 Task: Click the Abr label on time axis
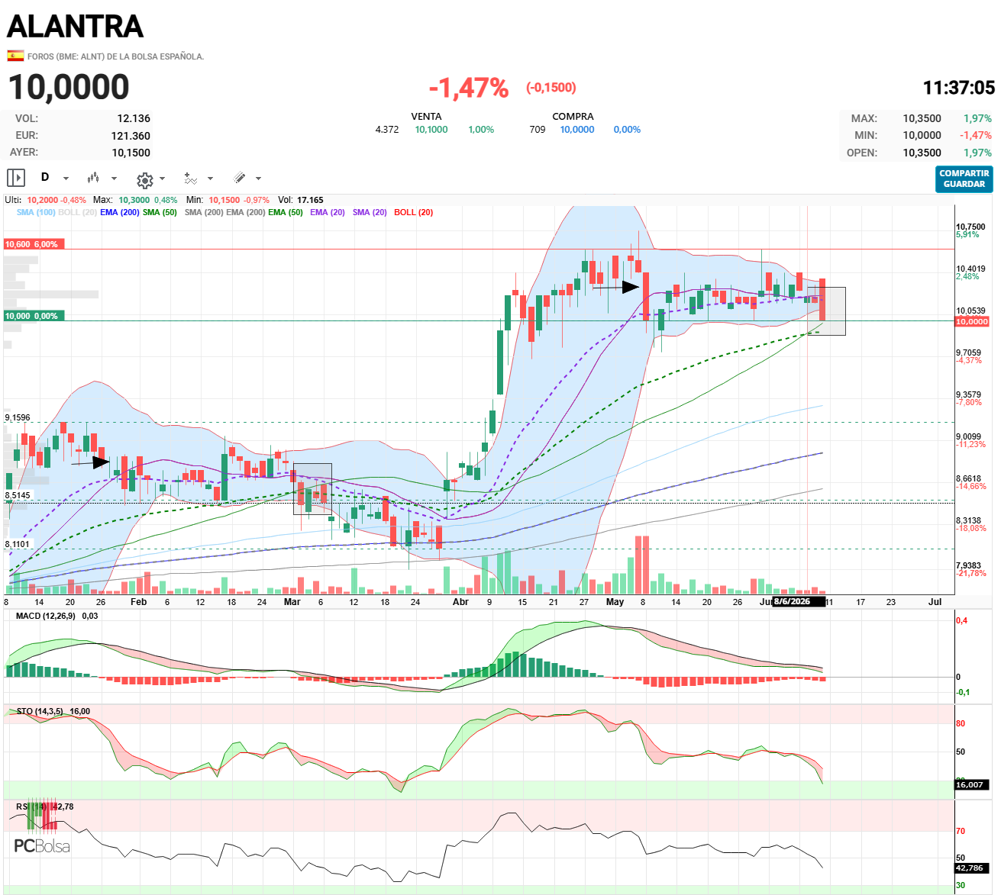460,602
